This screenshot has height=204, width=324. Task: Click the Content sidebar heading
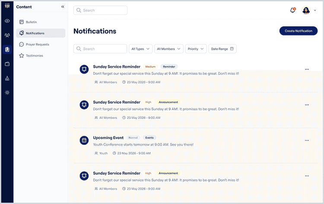coord(24,7)
